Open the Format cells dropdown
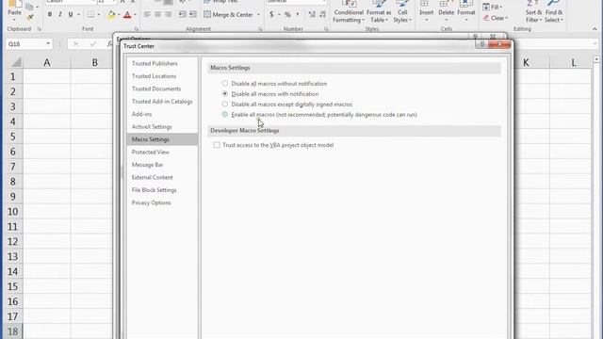Screen dimensions: 603x339 click(x=466, y=12)
